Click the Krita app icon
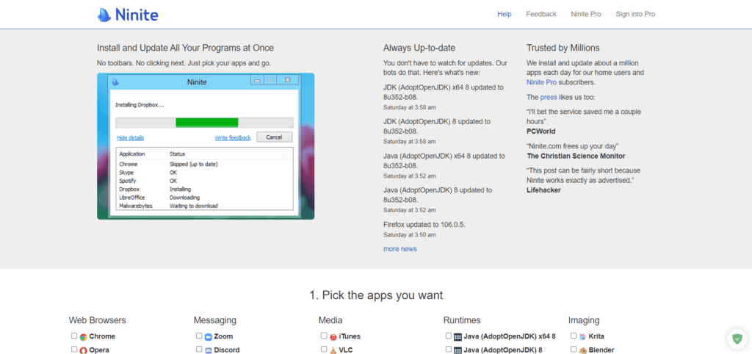This screenshot has width=752, height=354. point(582,336)
